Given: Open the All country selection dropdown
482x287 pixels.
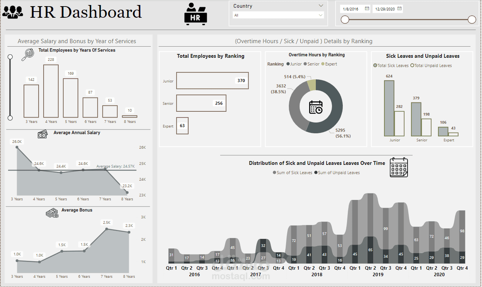Looking at the screenshot, I should pos(320,15).
